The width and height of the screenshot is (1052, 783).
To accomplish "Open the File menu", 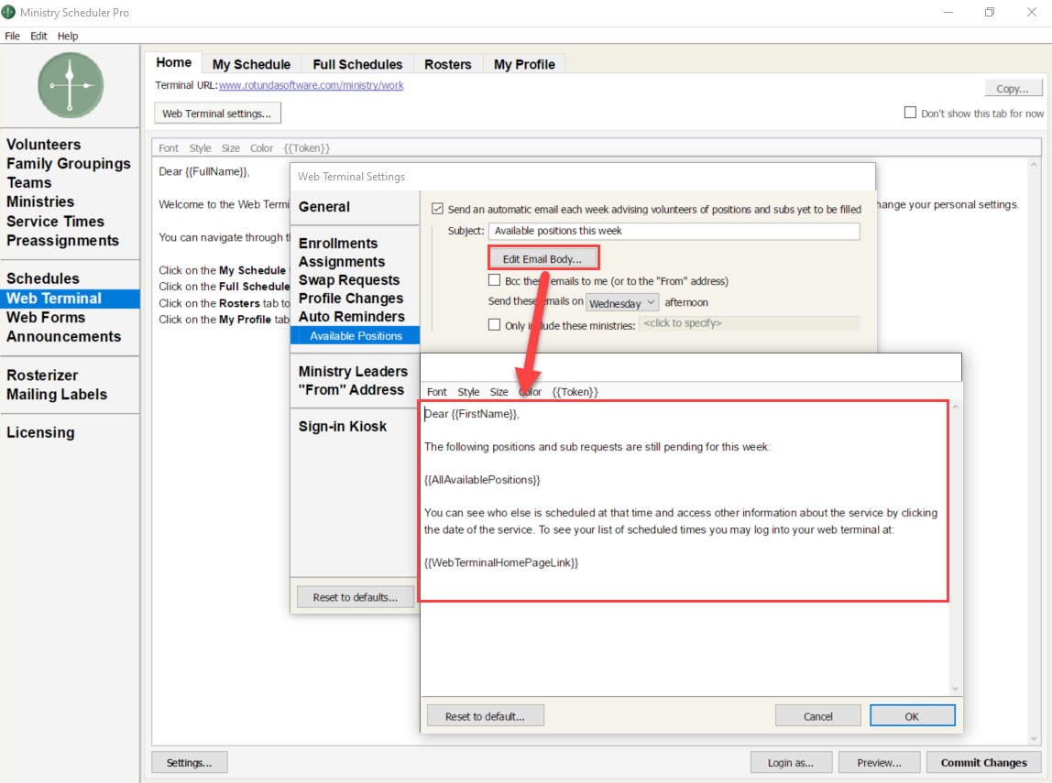I will pos(12,37).
